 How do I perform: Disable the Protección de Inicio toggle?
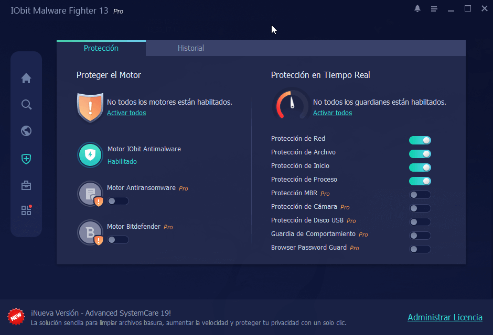[x=420, y=167]
